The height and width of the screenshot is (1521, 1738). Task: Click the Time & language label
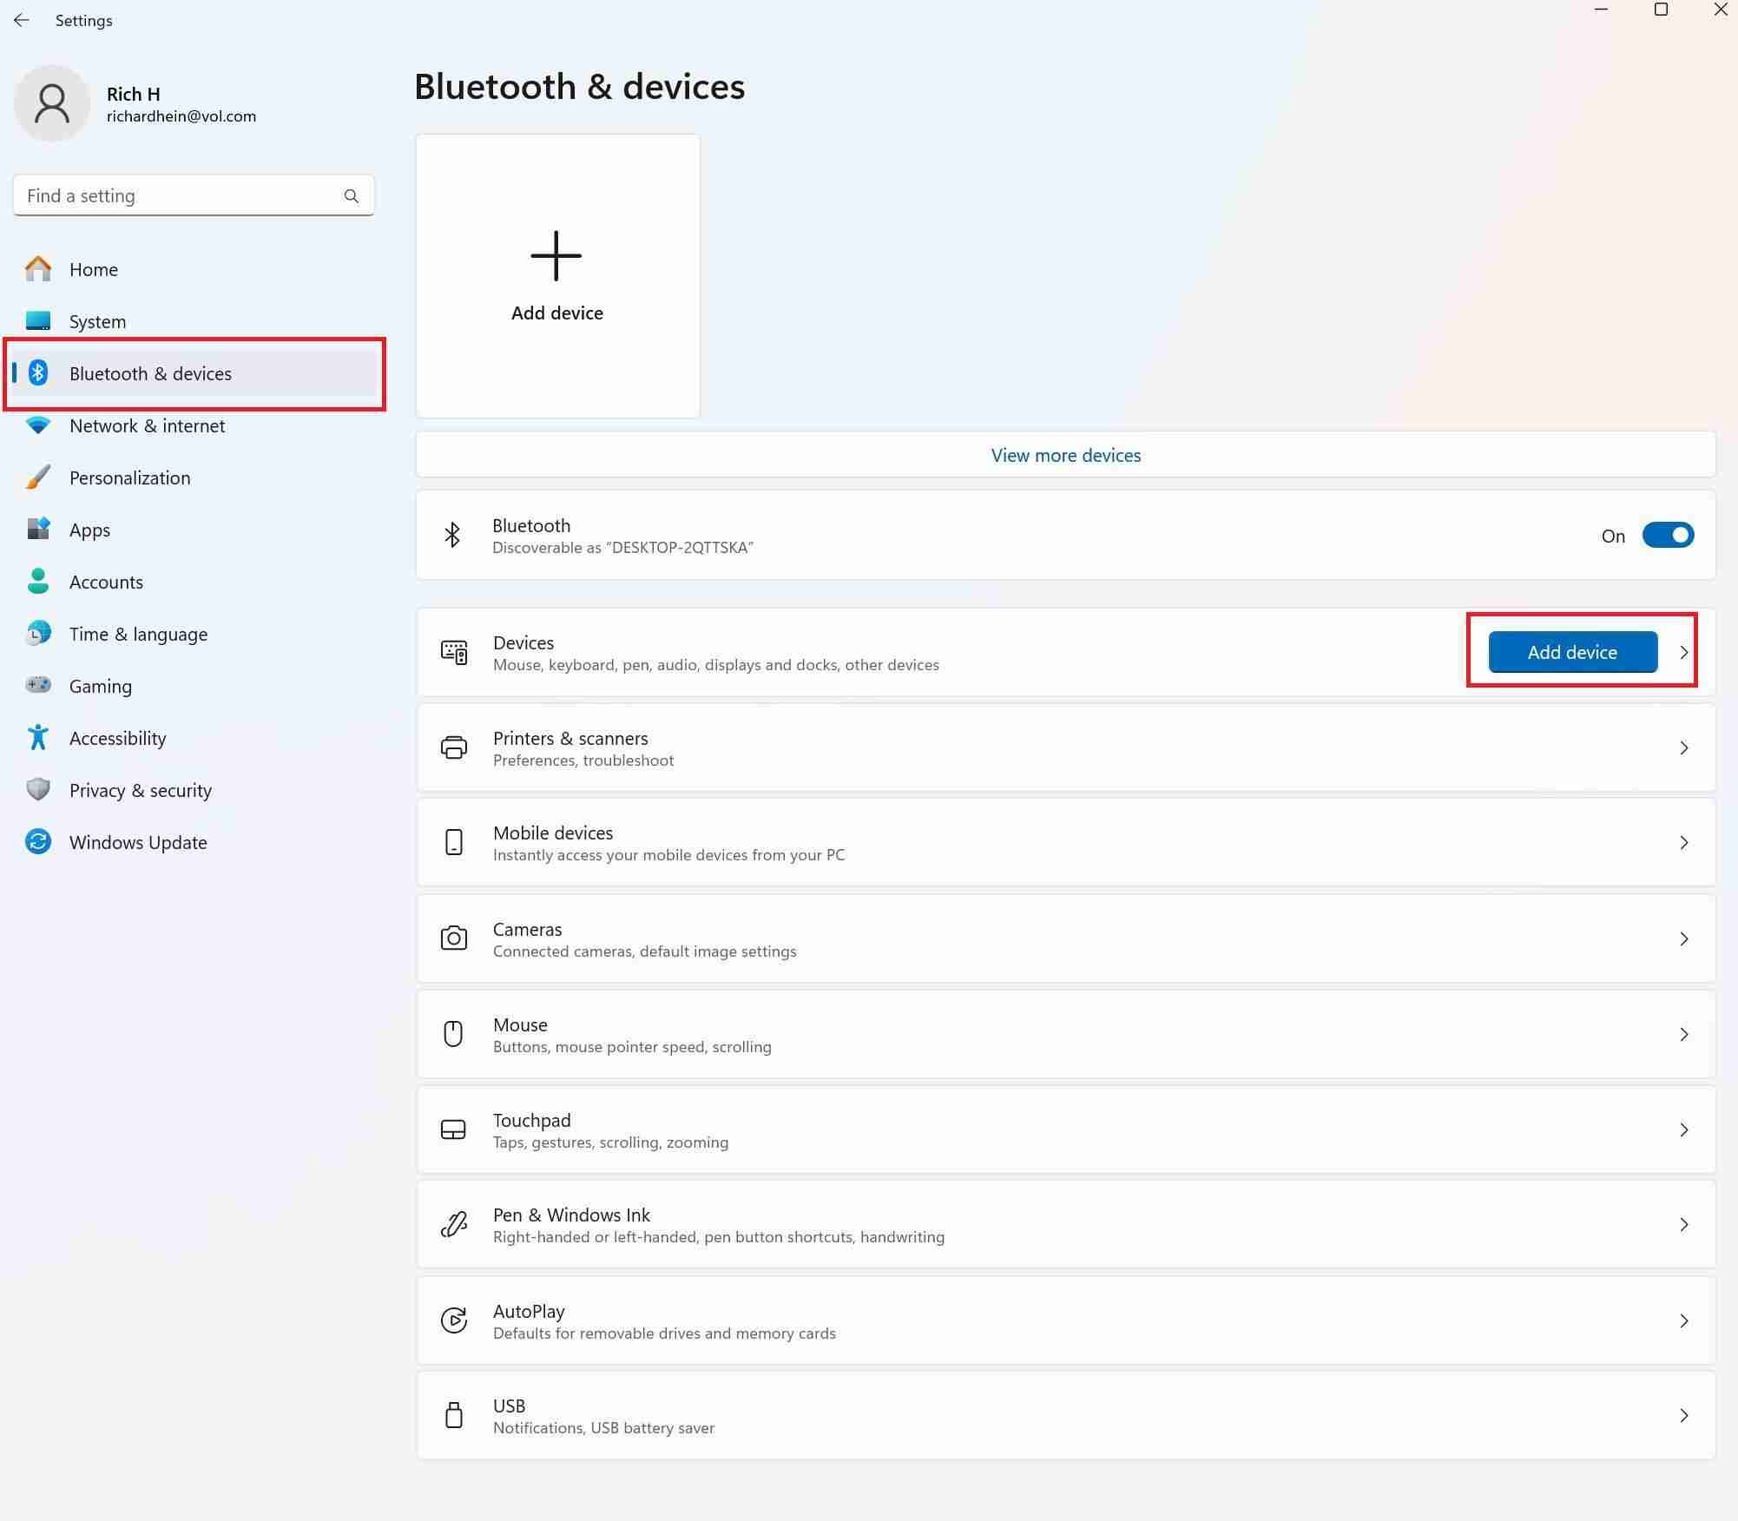point(138,635)
